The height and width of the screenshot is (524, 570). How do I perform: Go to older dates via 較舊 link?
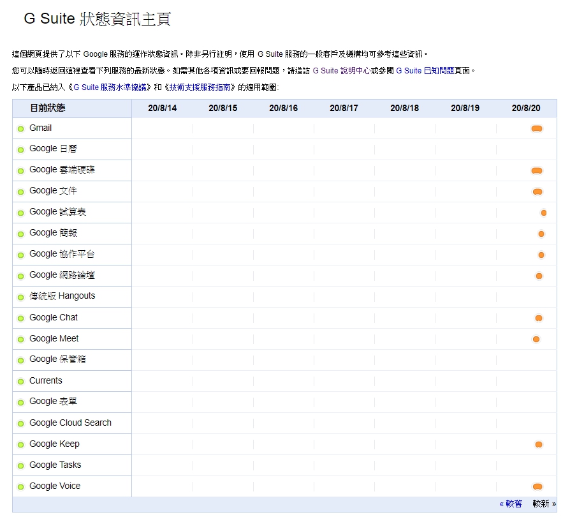[x=511, y=504]
